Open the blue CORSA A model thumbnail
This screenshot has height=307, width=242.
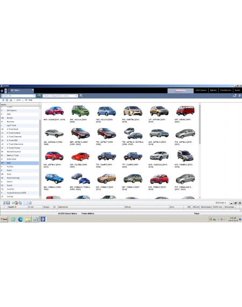(x=54, y=178)
